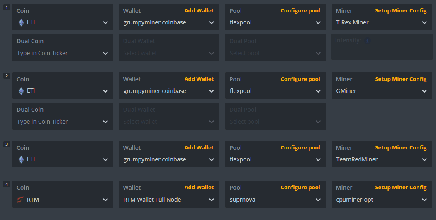Click Configure pool in row 1
The width and height of the screenshot is (436, 220).
click(300, 10)
